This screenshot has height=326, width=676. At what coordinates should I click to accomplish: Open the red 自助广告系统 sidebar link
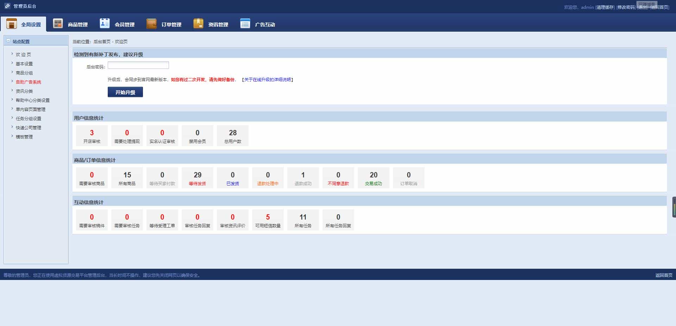pos(29,82)
